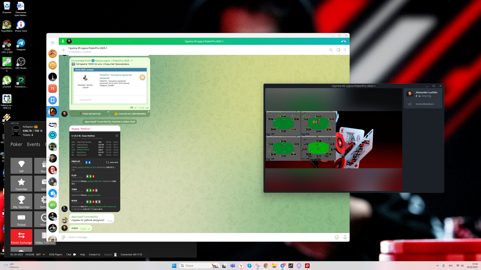Viewport: 481px width, 270px height.
Task: Click Help in poker client status bar
Action: point(82,255)
